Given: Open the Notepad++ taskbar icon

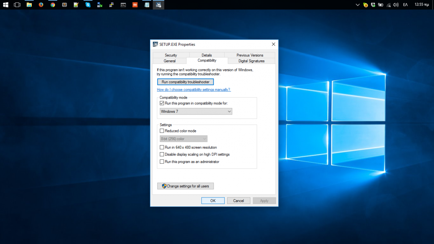Looking at the screenshot, I should 76,5.
